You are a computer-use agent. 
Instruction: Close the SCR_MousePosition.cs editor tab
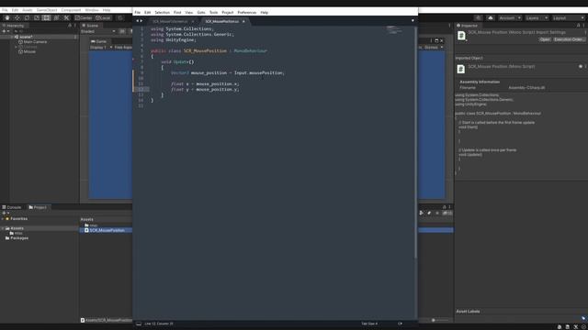[x=243, y=21]
